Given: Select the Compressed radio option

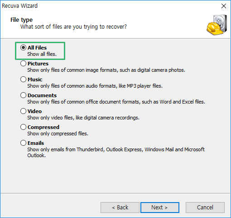Looking at the screenshot, I should 23,127.
